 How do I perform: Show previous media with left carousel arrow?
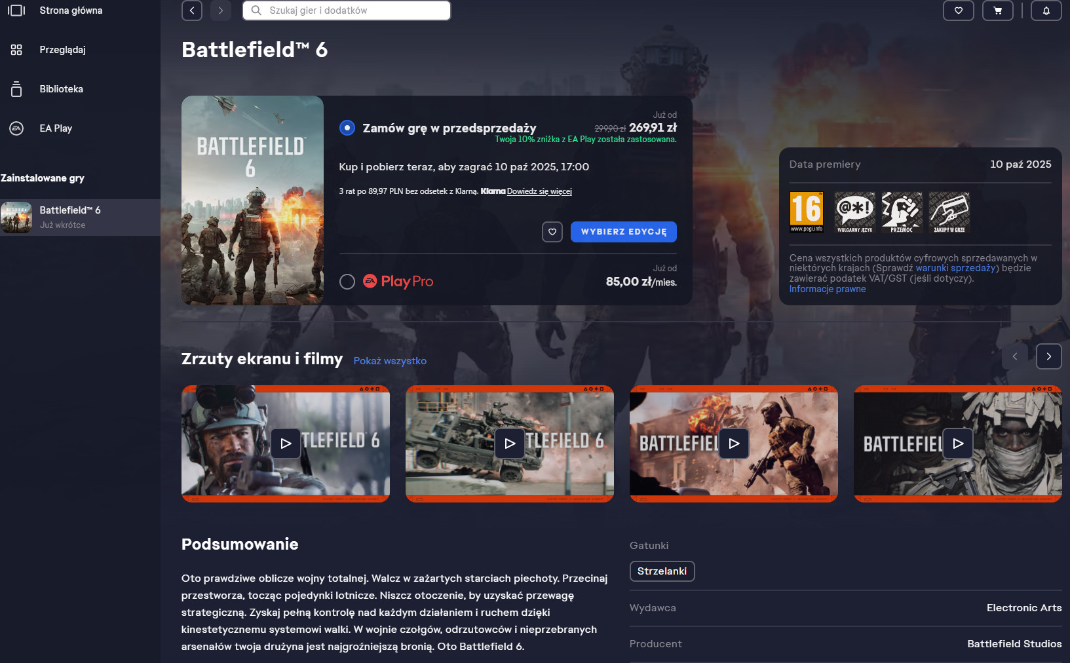coord(1015,356)
